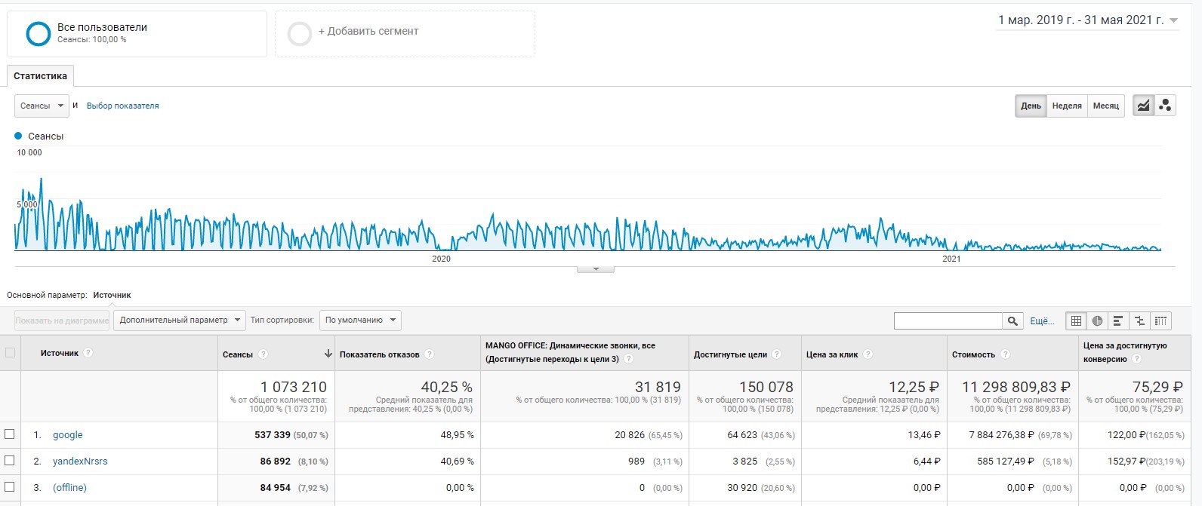Tick the (offline) row checkbox
The image size is (1202, 506).
click(x=10, y=487)
